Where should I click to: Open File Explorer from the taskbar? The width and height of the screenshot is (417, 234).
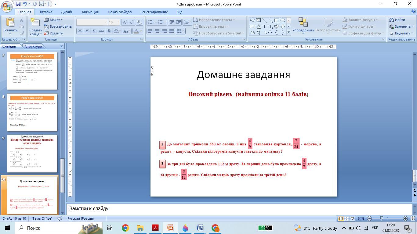(140, 228)
